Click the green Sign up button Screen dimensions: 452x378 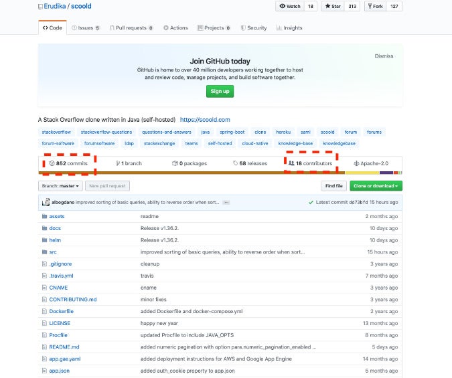click(x=220, y=91)
